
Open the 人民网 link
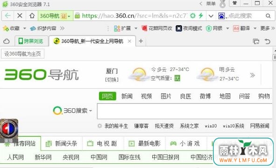click(x=15, y=157)
